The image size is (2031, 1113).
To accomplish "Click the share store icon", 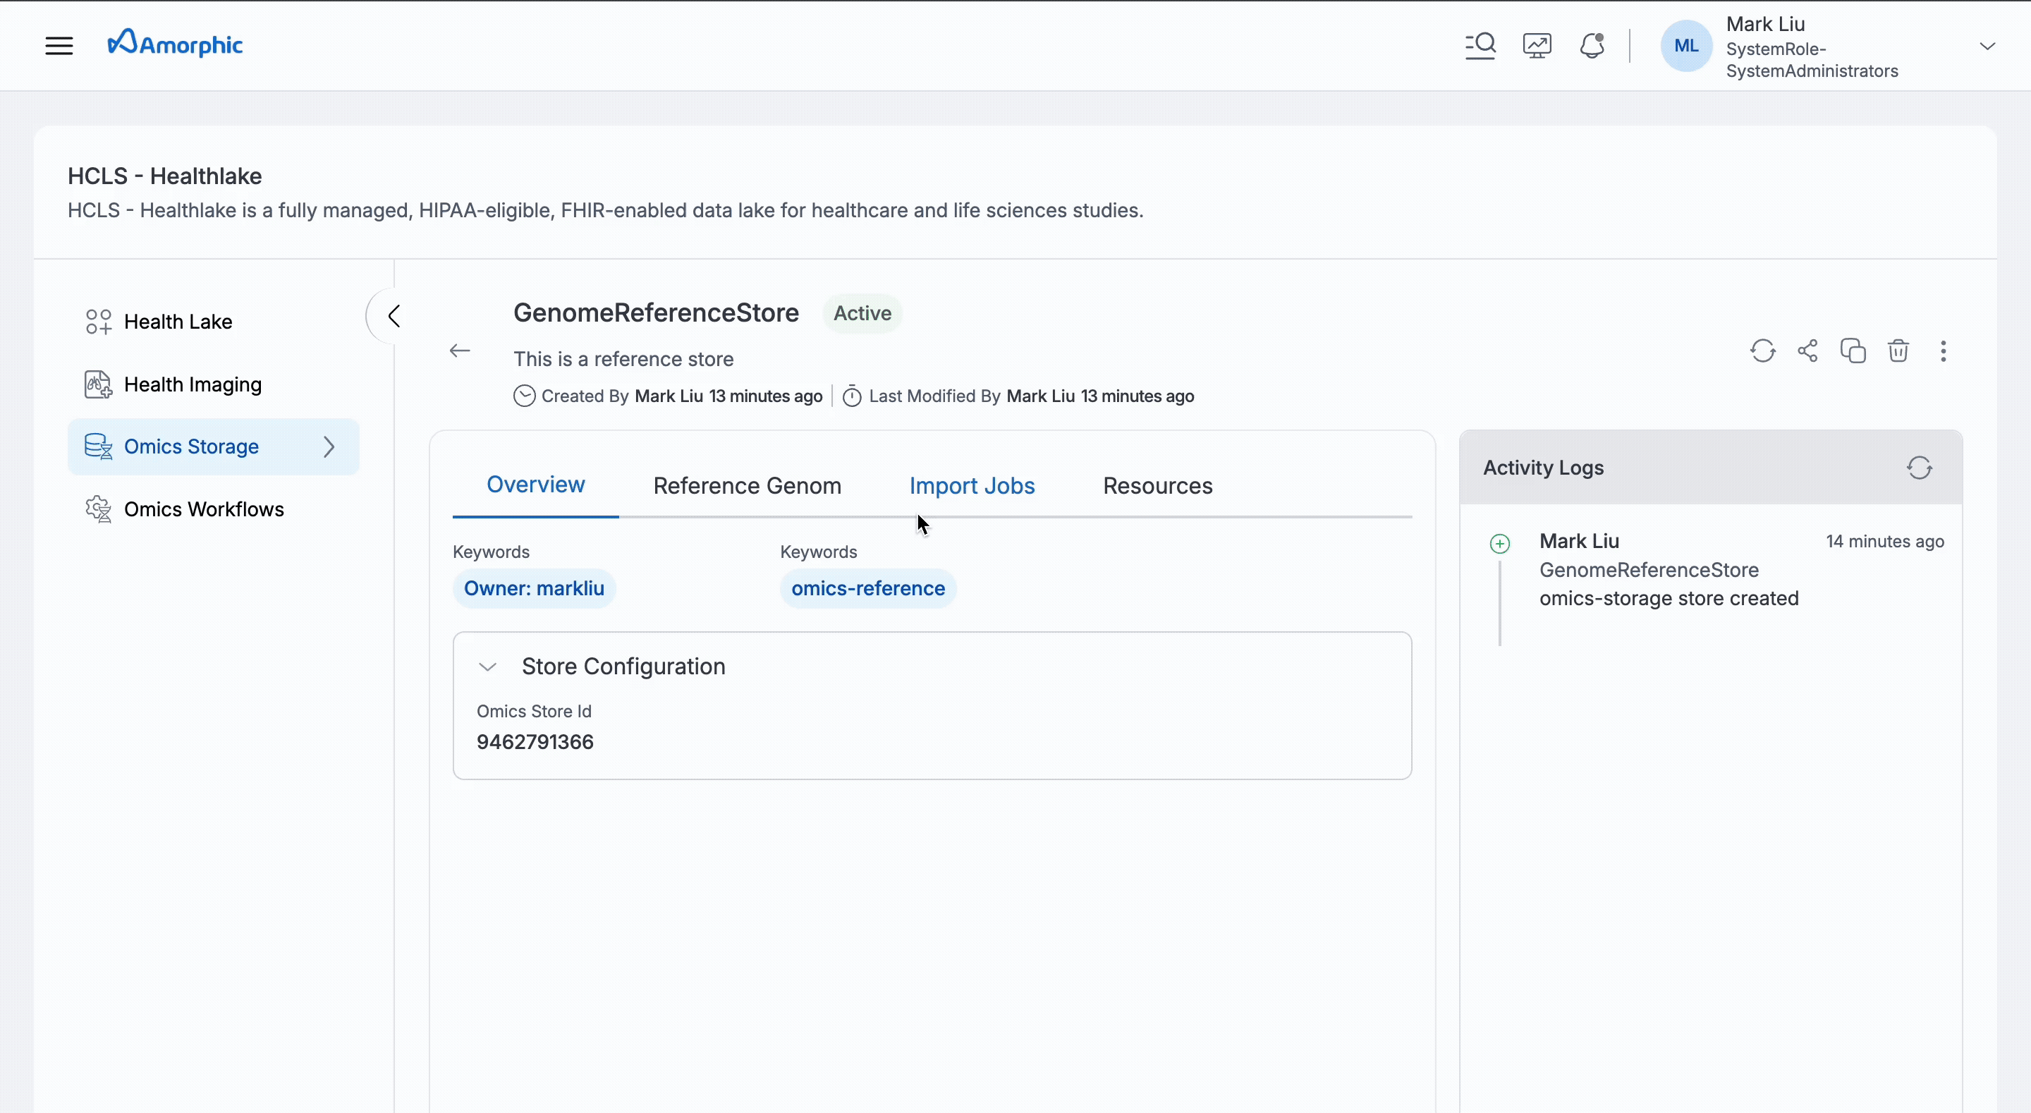I will click(x=1807, y=351).
